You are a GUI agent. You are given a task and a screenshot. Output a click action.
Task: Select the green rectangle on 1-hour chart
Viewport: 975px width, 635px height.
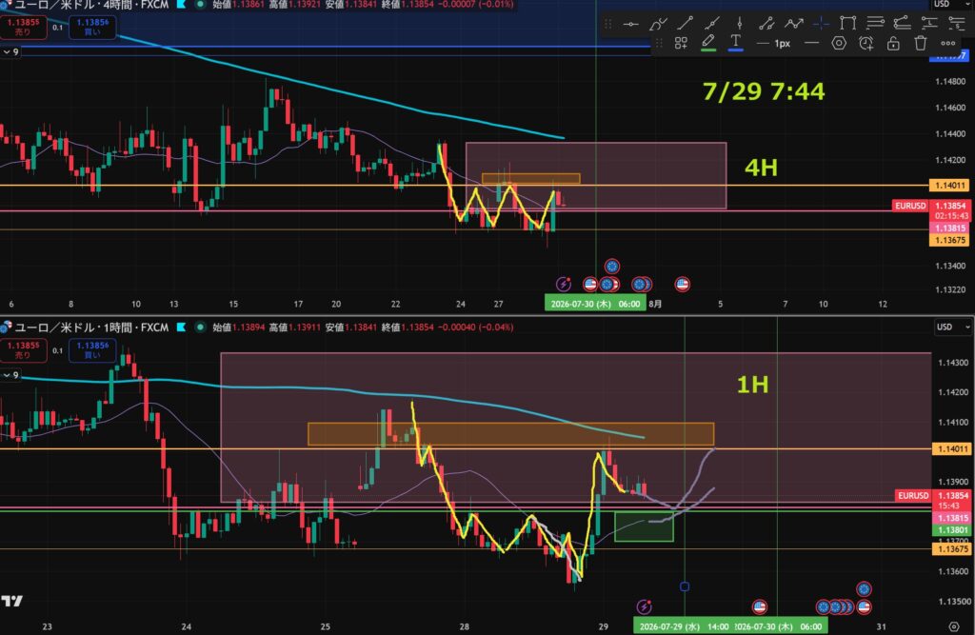pyautogui.click(x=644, y=526)
